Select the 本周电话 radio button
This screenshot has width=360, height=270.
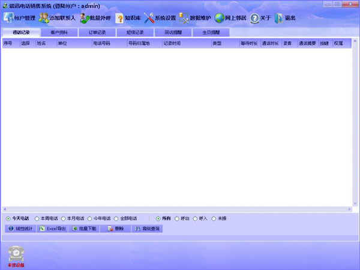coord(37,218)
